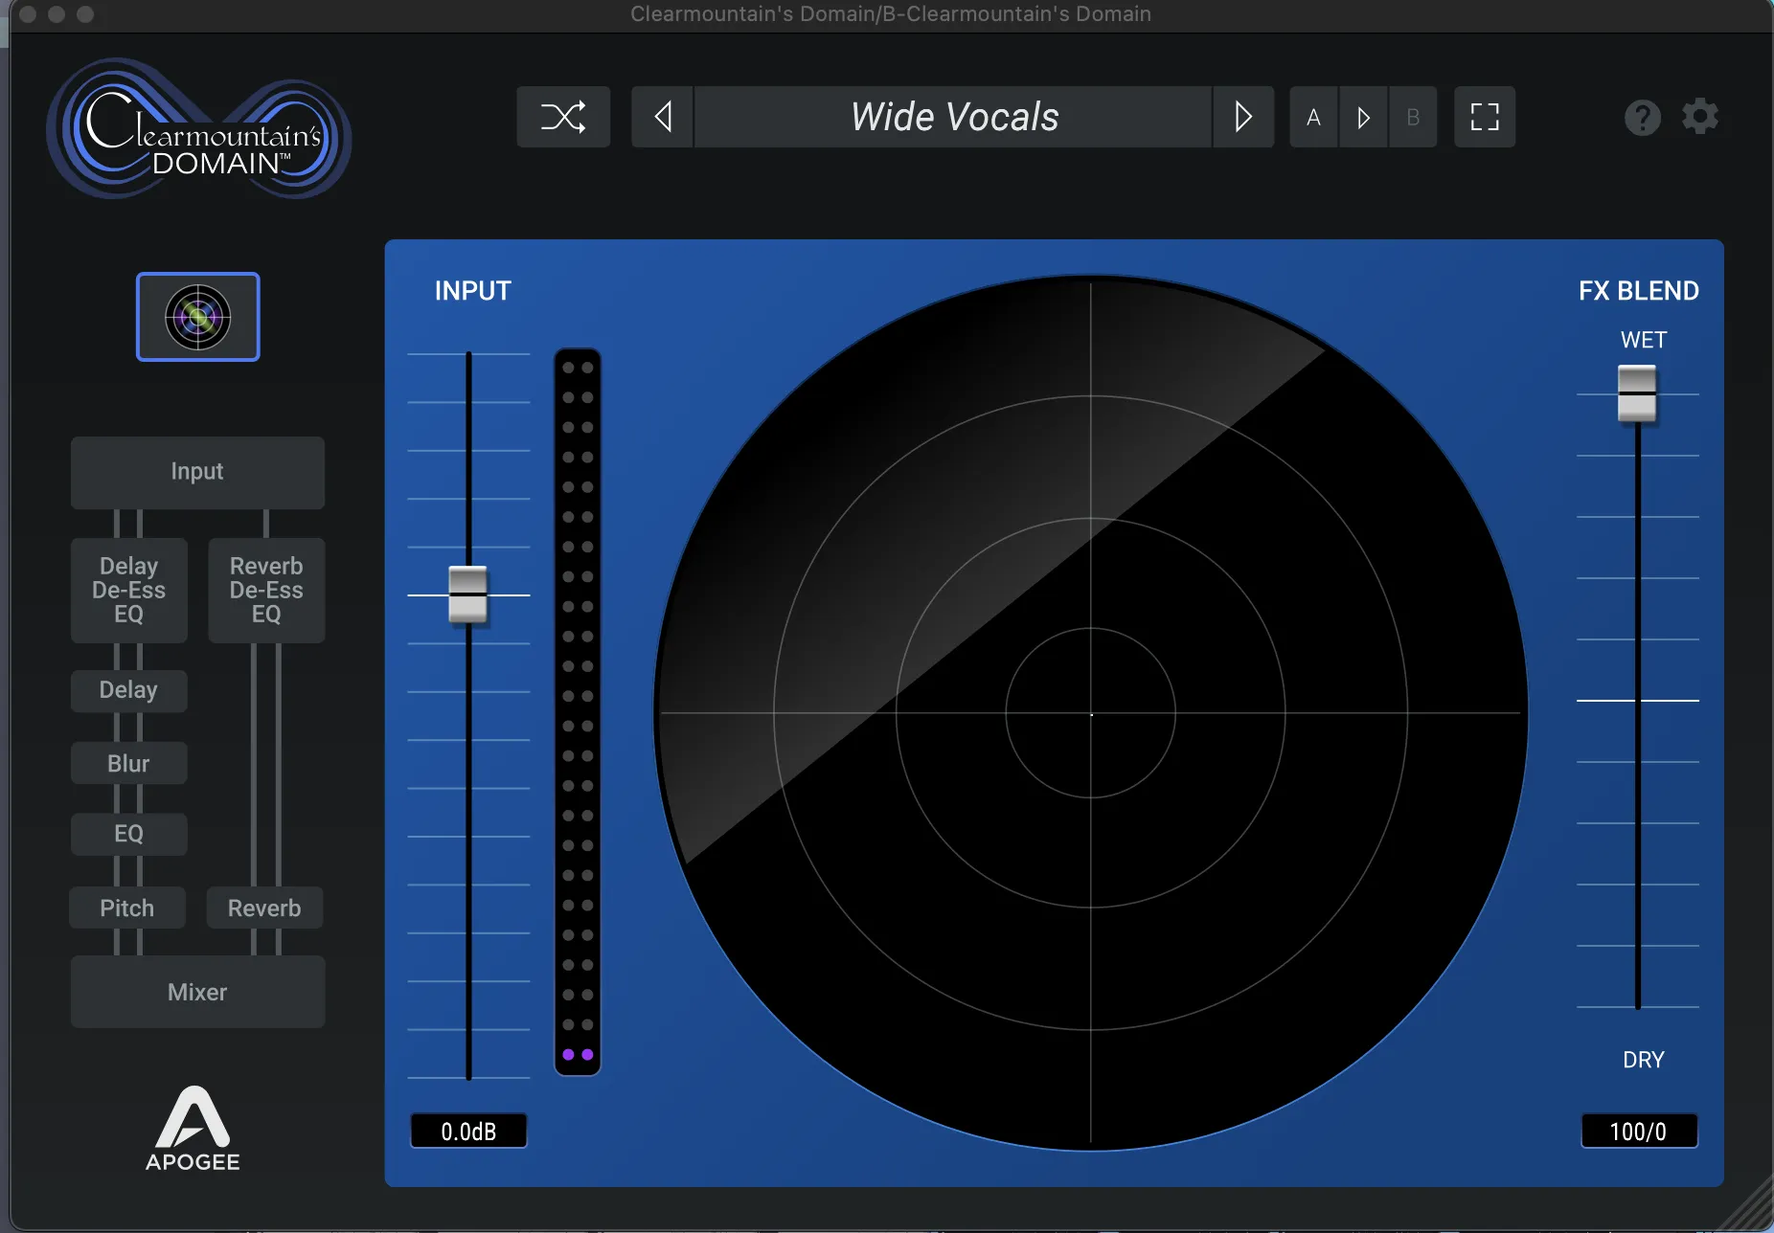Open settings with the gear icon
This screenshot has height=1233, width=1774.
coord(1700,117)
